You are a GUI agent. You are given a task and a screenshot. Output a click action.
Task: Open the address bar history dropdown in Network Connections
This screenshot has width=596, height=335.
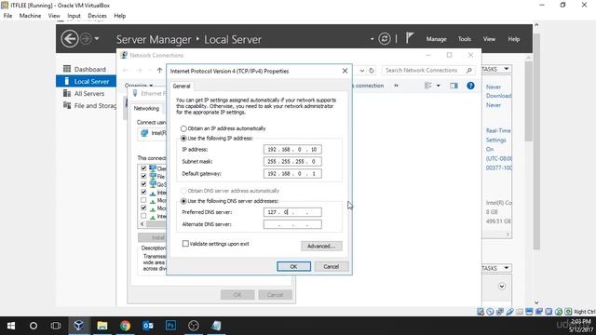[x=362, y=71]
